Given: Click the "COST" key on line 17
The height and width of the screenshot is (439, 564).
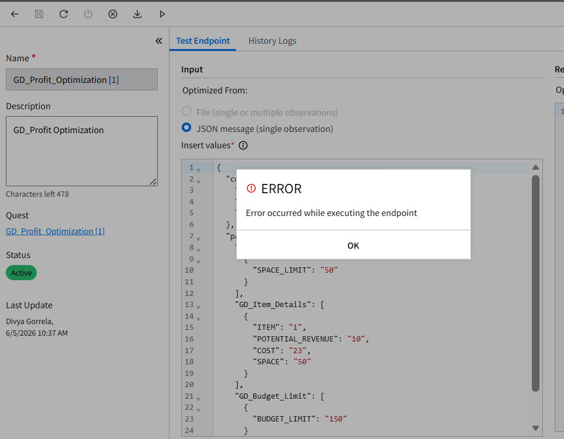Looking at the screenshot, I should (266, 350).
